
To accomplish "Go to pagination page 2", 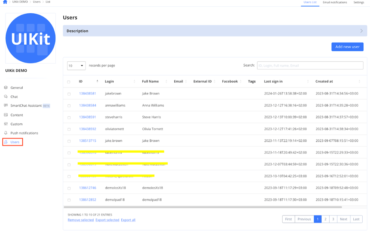I will (x=325, y=219).
